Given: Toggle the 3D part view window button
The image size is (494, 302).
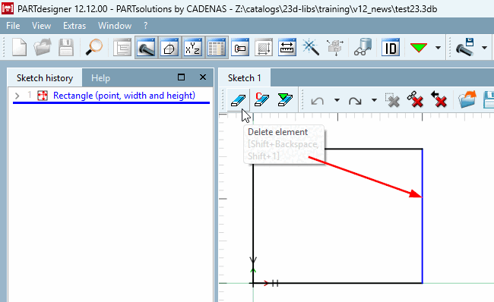Looking at the screenshot, I should click(x=146, y=48).
